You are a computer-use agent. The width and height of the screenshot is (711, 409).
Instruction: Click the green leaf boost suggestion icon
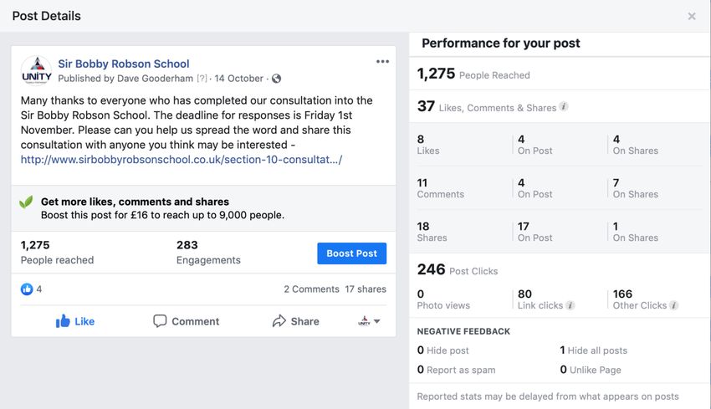click(x=26, y=202)
